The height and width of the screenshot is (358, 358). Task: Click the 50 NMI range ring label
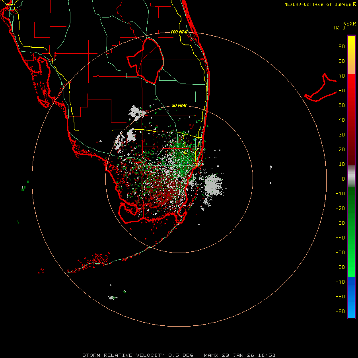pyautogui.click(x=179, y=105)
